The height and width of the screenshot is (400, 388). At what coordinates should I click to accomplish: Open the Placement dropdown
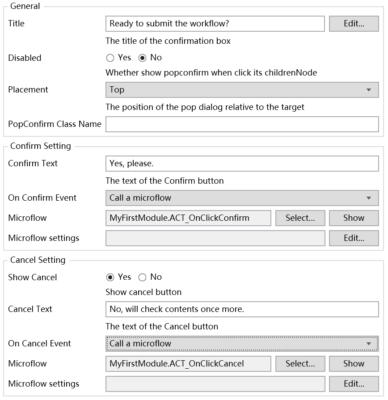point(242,89)
